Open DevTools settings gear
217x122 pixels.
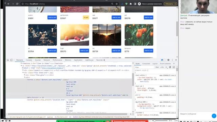(168, 60)
